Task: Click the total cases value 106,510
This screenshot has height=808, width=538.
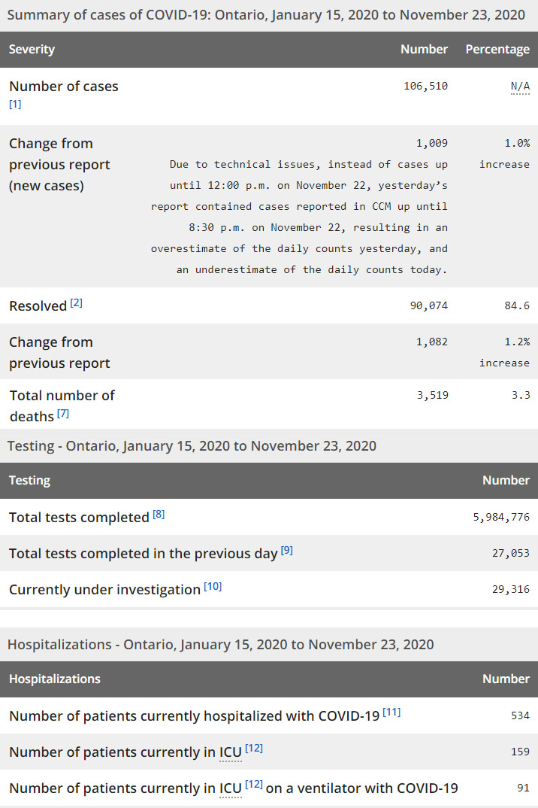Action: (425, 87)
